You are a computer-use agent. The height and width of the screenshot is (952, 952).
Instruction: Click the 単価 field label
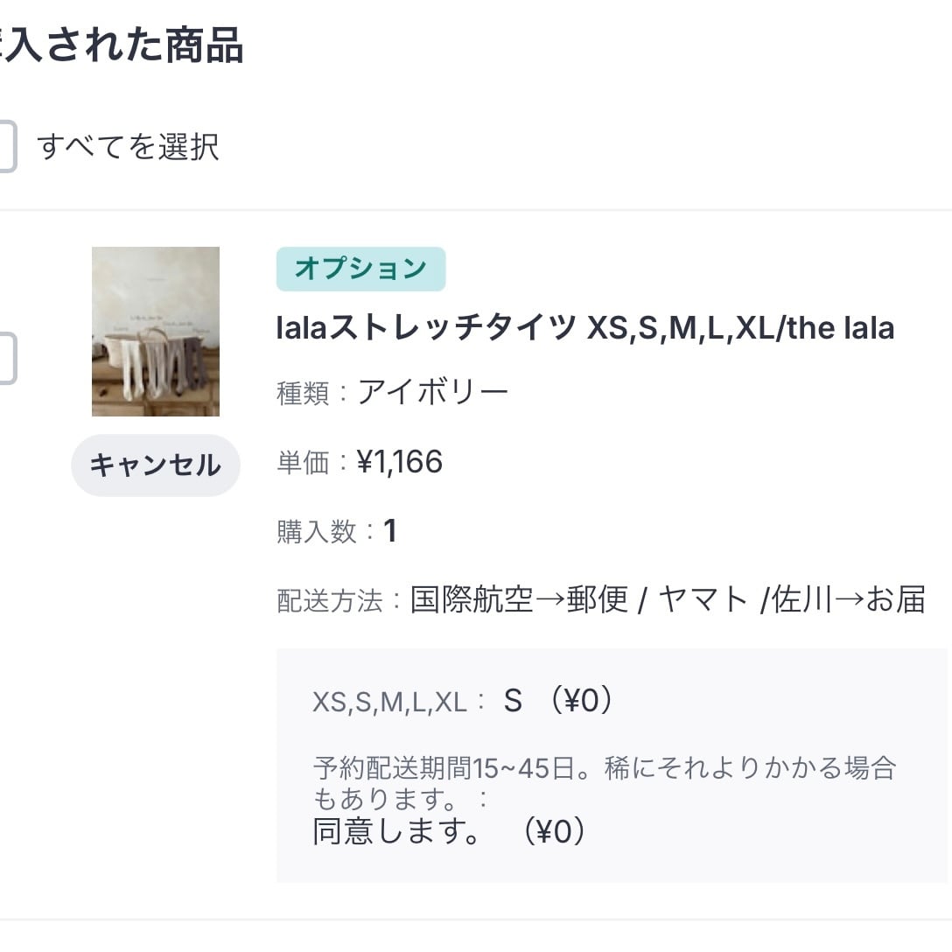click(303, 463)
